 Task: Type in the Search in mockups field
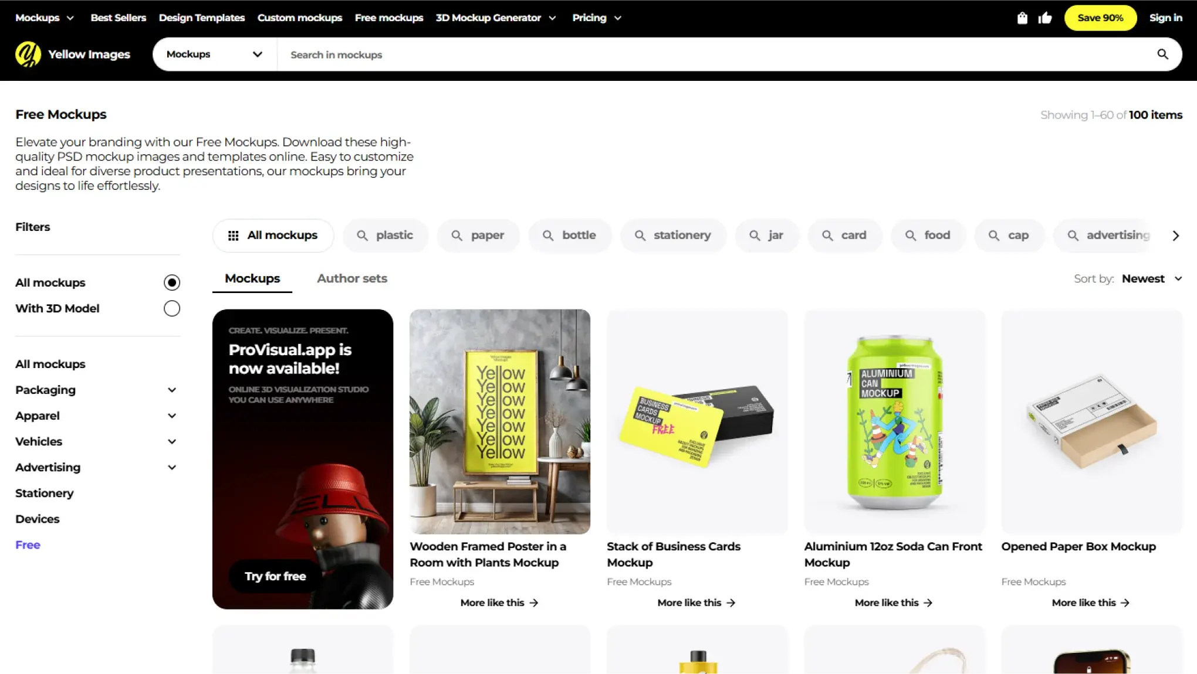(x=704, y=55)
